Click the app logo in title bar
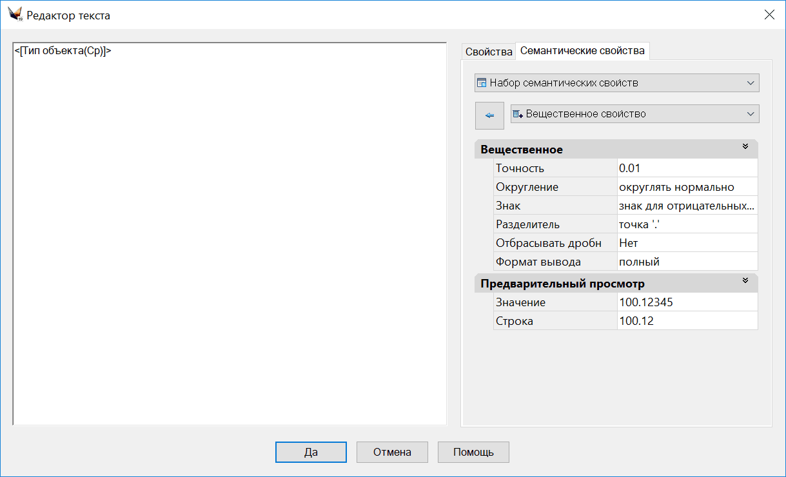 [15, 14]
